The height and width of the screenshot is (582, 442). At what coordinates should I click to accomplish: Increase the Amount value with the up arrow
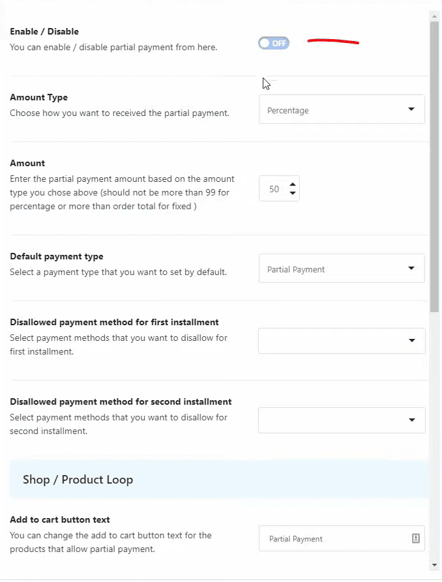(292, 184)
